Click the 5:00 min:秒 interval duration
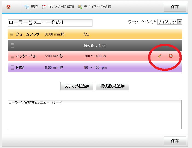This screenshot has height=148, width=192. pos(54,56)
